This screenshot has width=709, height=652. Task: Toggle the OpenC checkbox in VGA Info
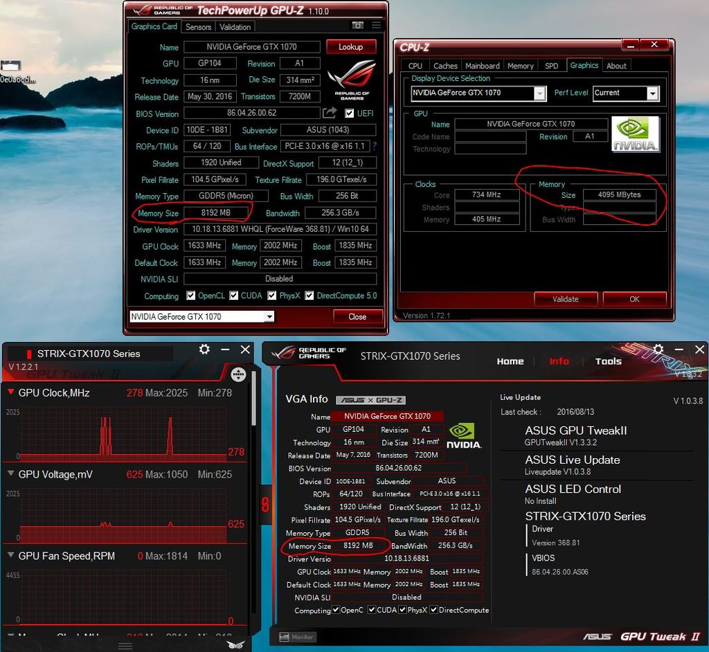click(336, 610)
